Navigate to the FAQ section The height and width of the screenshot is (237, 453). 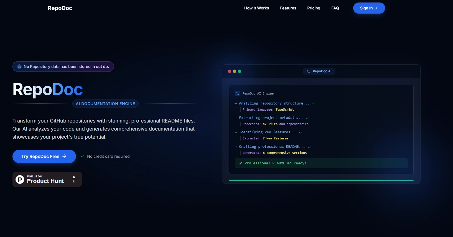pos(335,8)
